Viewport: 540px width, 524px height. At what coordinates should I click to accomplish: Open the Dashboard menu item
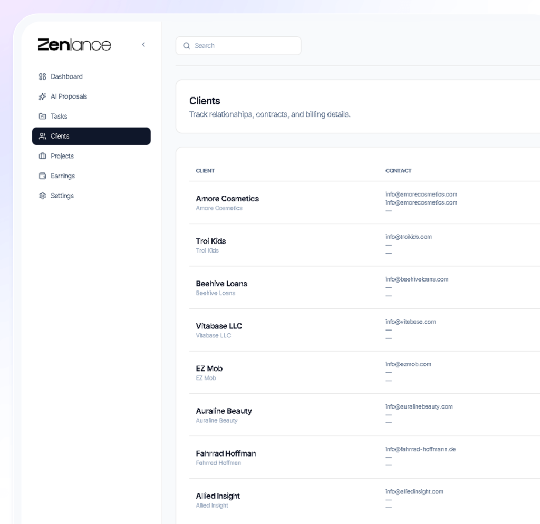pos(66,77)
